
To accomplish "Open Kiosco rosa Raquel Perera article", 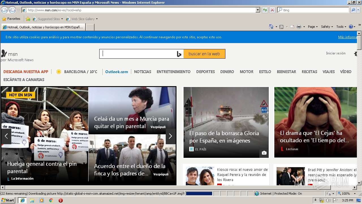I will (x=242, y=175).
